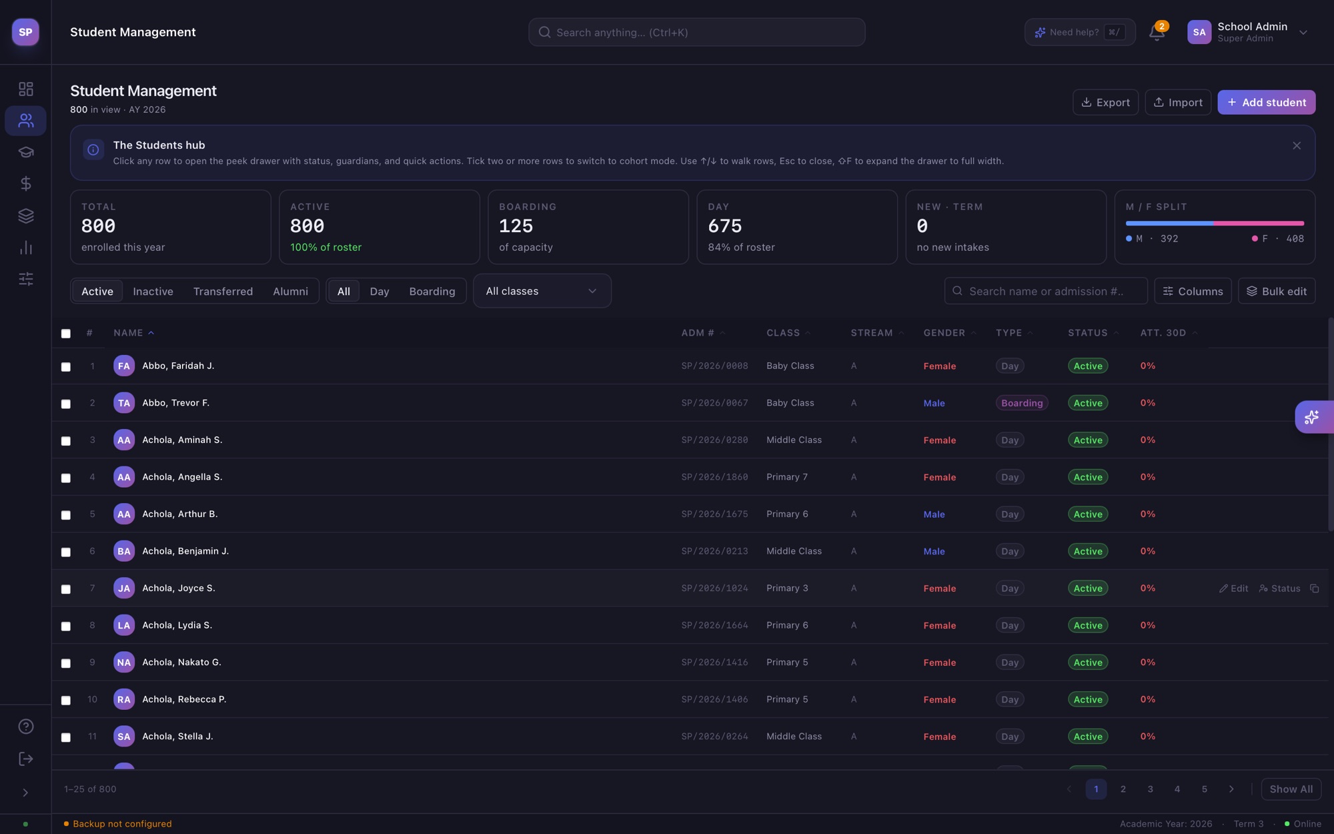Click the SA avatar in the header
Screen dimensions: 1334x834
pos(1199,32)
